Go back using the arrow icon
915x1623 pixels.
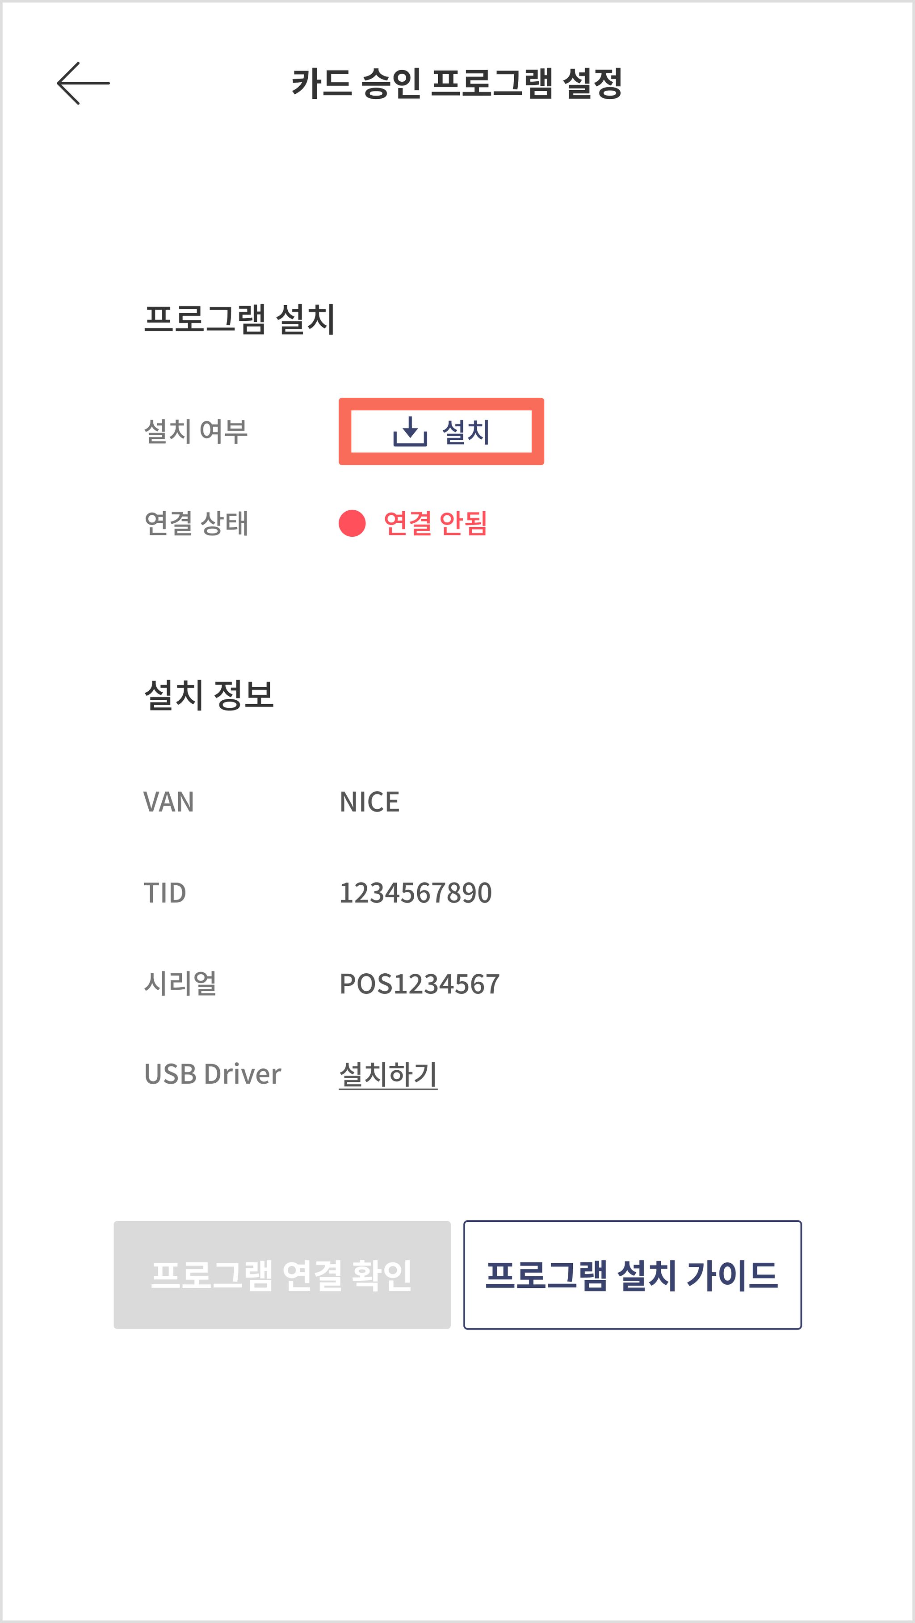pos(83,83)
